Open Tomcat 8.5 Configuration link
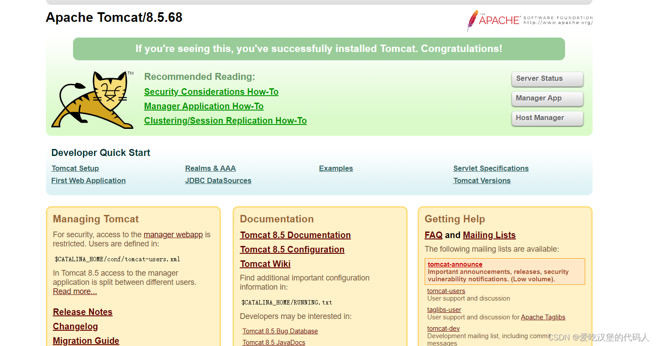 point(292,249)
